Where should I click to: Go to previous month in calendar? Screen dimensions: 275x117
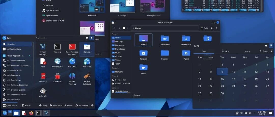point(260,51)
